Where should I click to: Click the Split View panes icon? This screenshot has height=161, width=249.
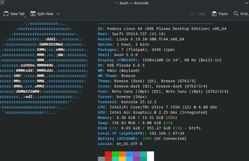[x=33, y=14]
